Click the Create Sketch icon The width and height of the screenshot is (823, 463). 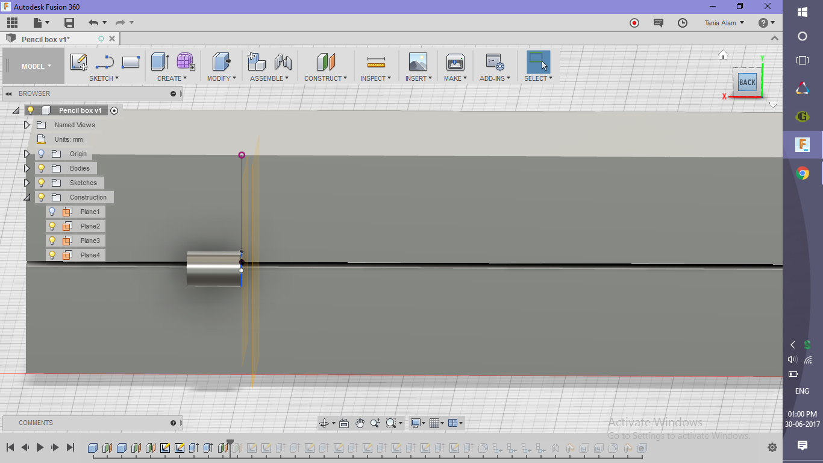click(x=79, y=62)
